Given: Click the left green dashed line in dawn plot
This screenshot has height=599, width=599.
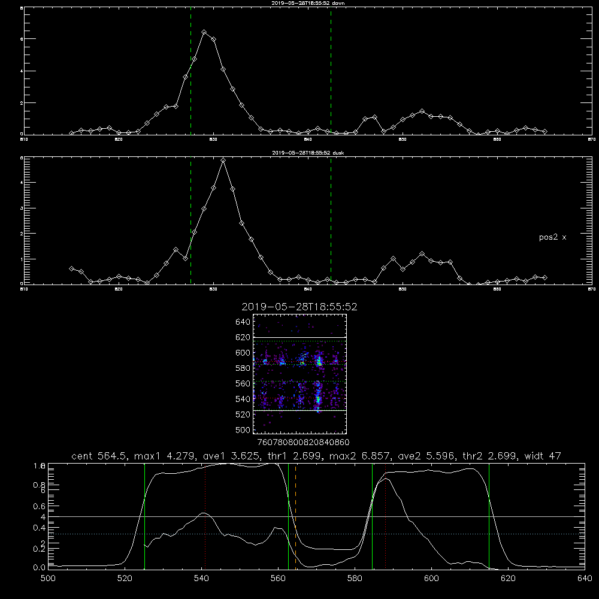Looking at the screenshot, I should click(x=190, y=72).
